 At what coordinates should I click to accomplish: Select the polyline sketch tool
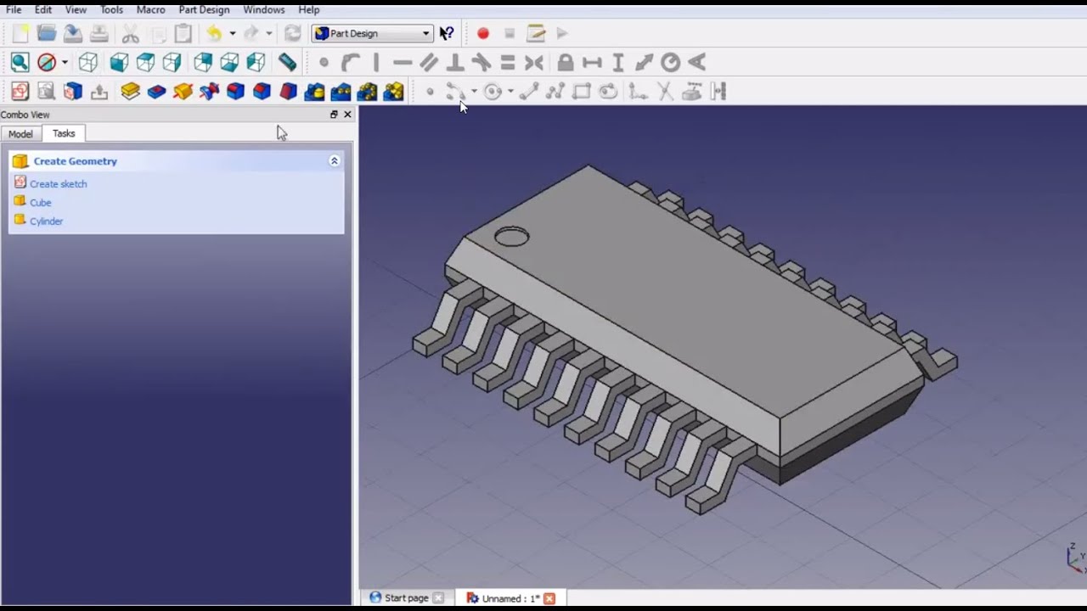coord(555,91)
